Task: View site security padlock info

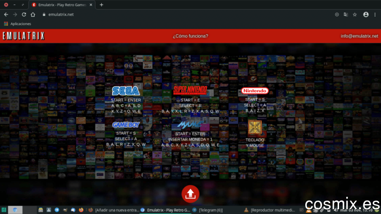Action: point(44,15)
